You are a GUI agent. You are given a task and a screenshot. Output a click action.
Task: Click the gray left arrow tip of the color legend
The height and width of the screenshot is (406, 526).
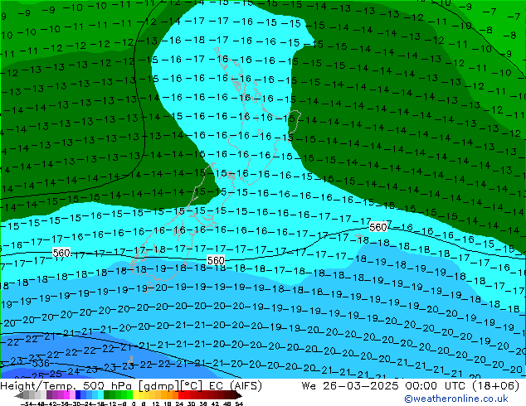point(19,396)
